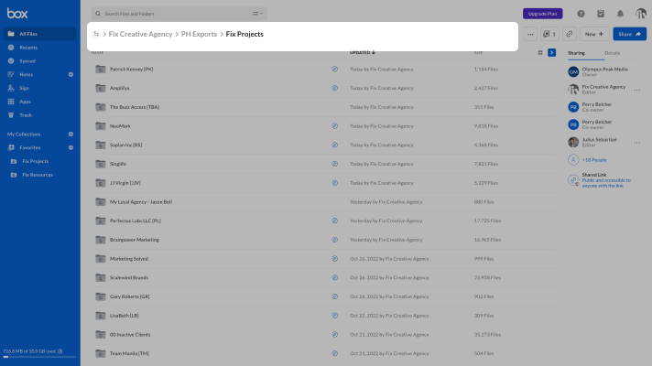Collapse the right sidebar arrow
Image resolution: width=652 pixels, height=366 pixels.
pyautogui.click(x=552, y=53)
